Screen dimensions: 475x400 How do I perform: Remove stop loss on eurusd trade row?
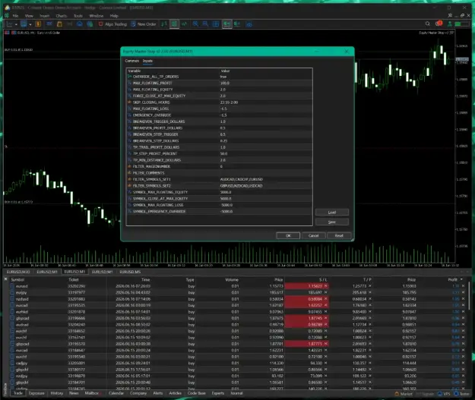point(325,286)
